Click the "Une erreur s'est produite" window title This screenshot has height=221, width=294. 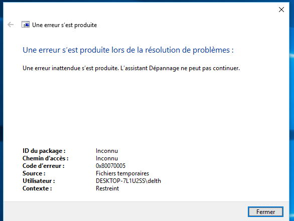tap(65, 25)
